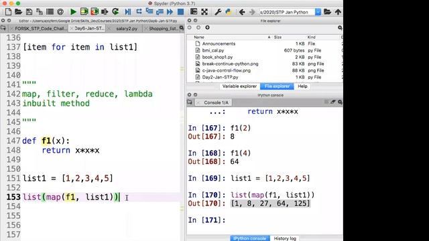
Task: Open editor options menu icon
Action: coord(182,28)
